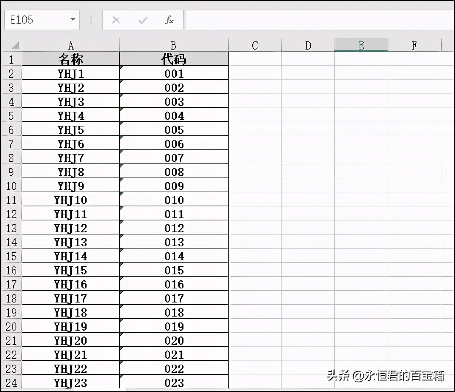Select column A header
Screen dimensions: 455x392
pos(71,45)
